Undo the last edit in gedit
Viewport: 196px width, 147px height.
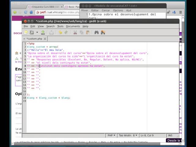coord(60,32)
